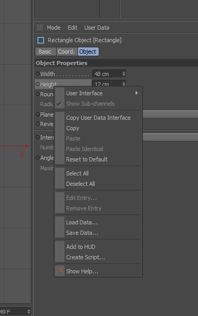The width and height of the screenshot is (198, 316).
Task: Toggle the Rounding keyframe circle
Action: 37,94
